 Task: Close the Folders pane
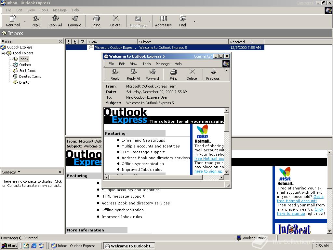coord(60,41)
